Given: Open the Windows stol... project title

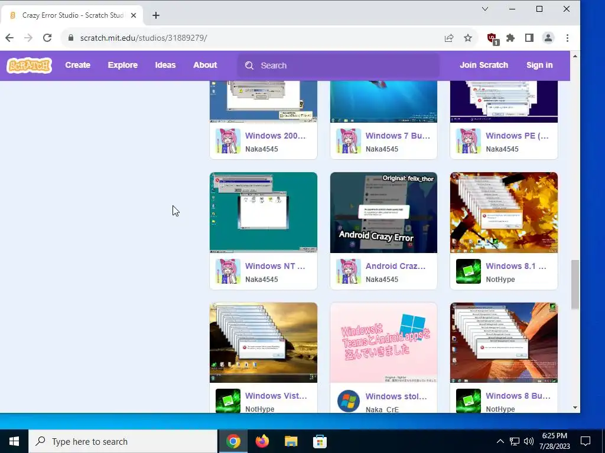Looking at the screenshot, I should coord(396,396).
